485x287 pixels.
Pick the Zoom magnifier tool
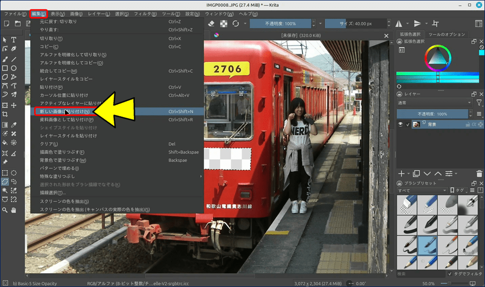5,210
